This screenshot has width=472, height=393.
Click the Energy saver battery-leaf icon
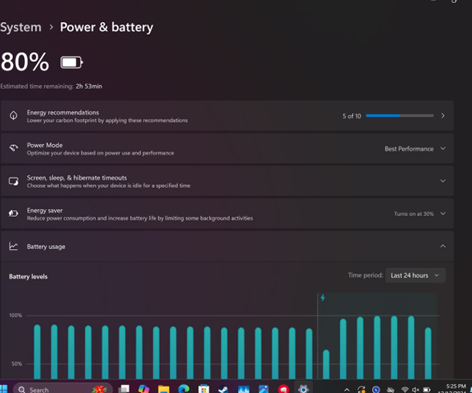click(13, 213)
